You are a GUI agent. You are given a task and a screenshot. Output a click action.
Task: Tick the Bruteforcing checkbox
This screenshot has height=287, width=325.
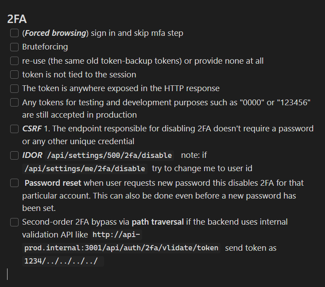click(x=15, y=47)
